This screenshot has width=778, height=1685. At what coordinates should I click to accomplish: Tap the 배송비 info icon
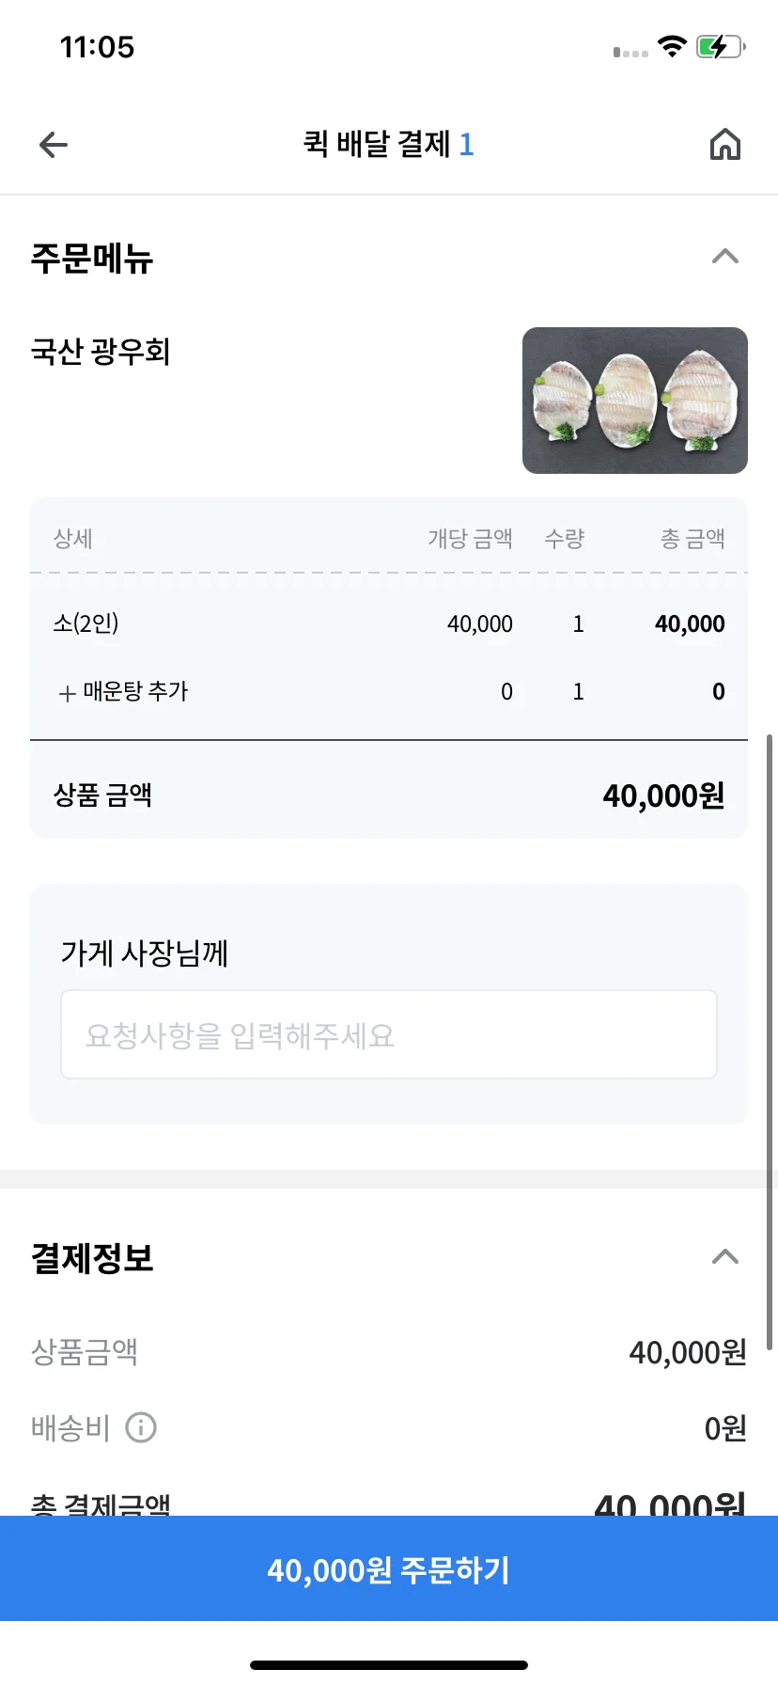click(141, 1427)
